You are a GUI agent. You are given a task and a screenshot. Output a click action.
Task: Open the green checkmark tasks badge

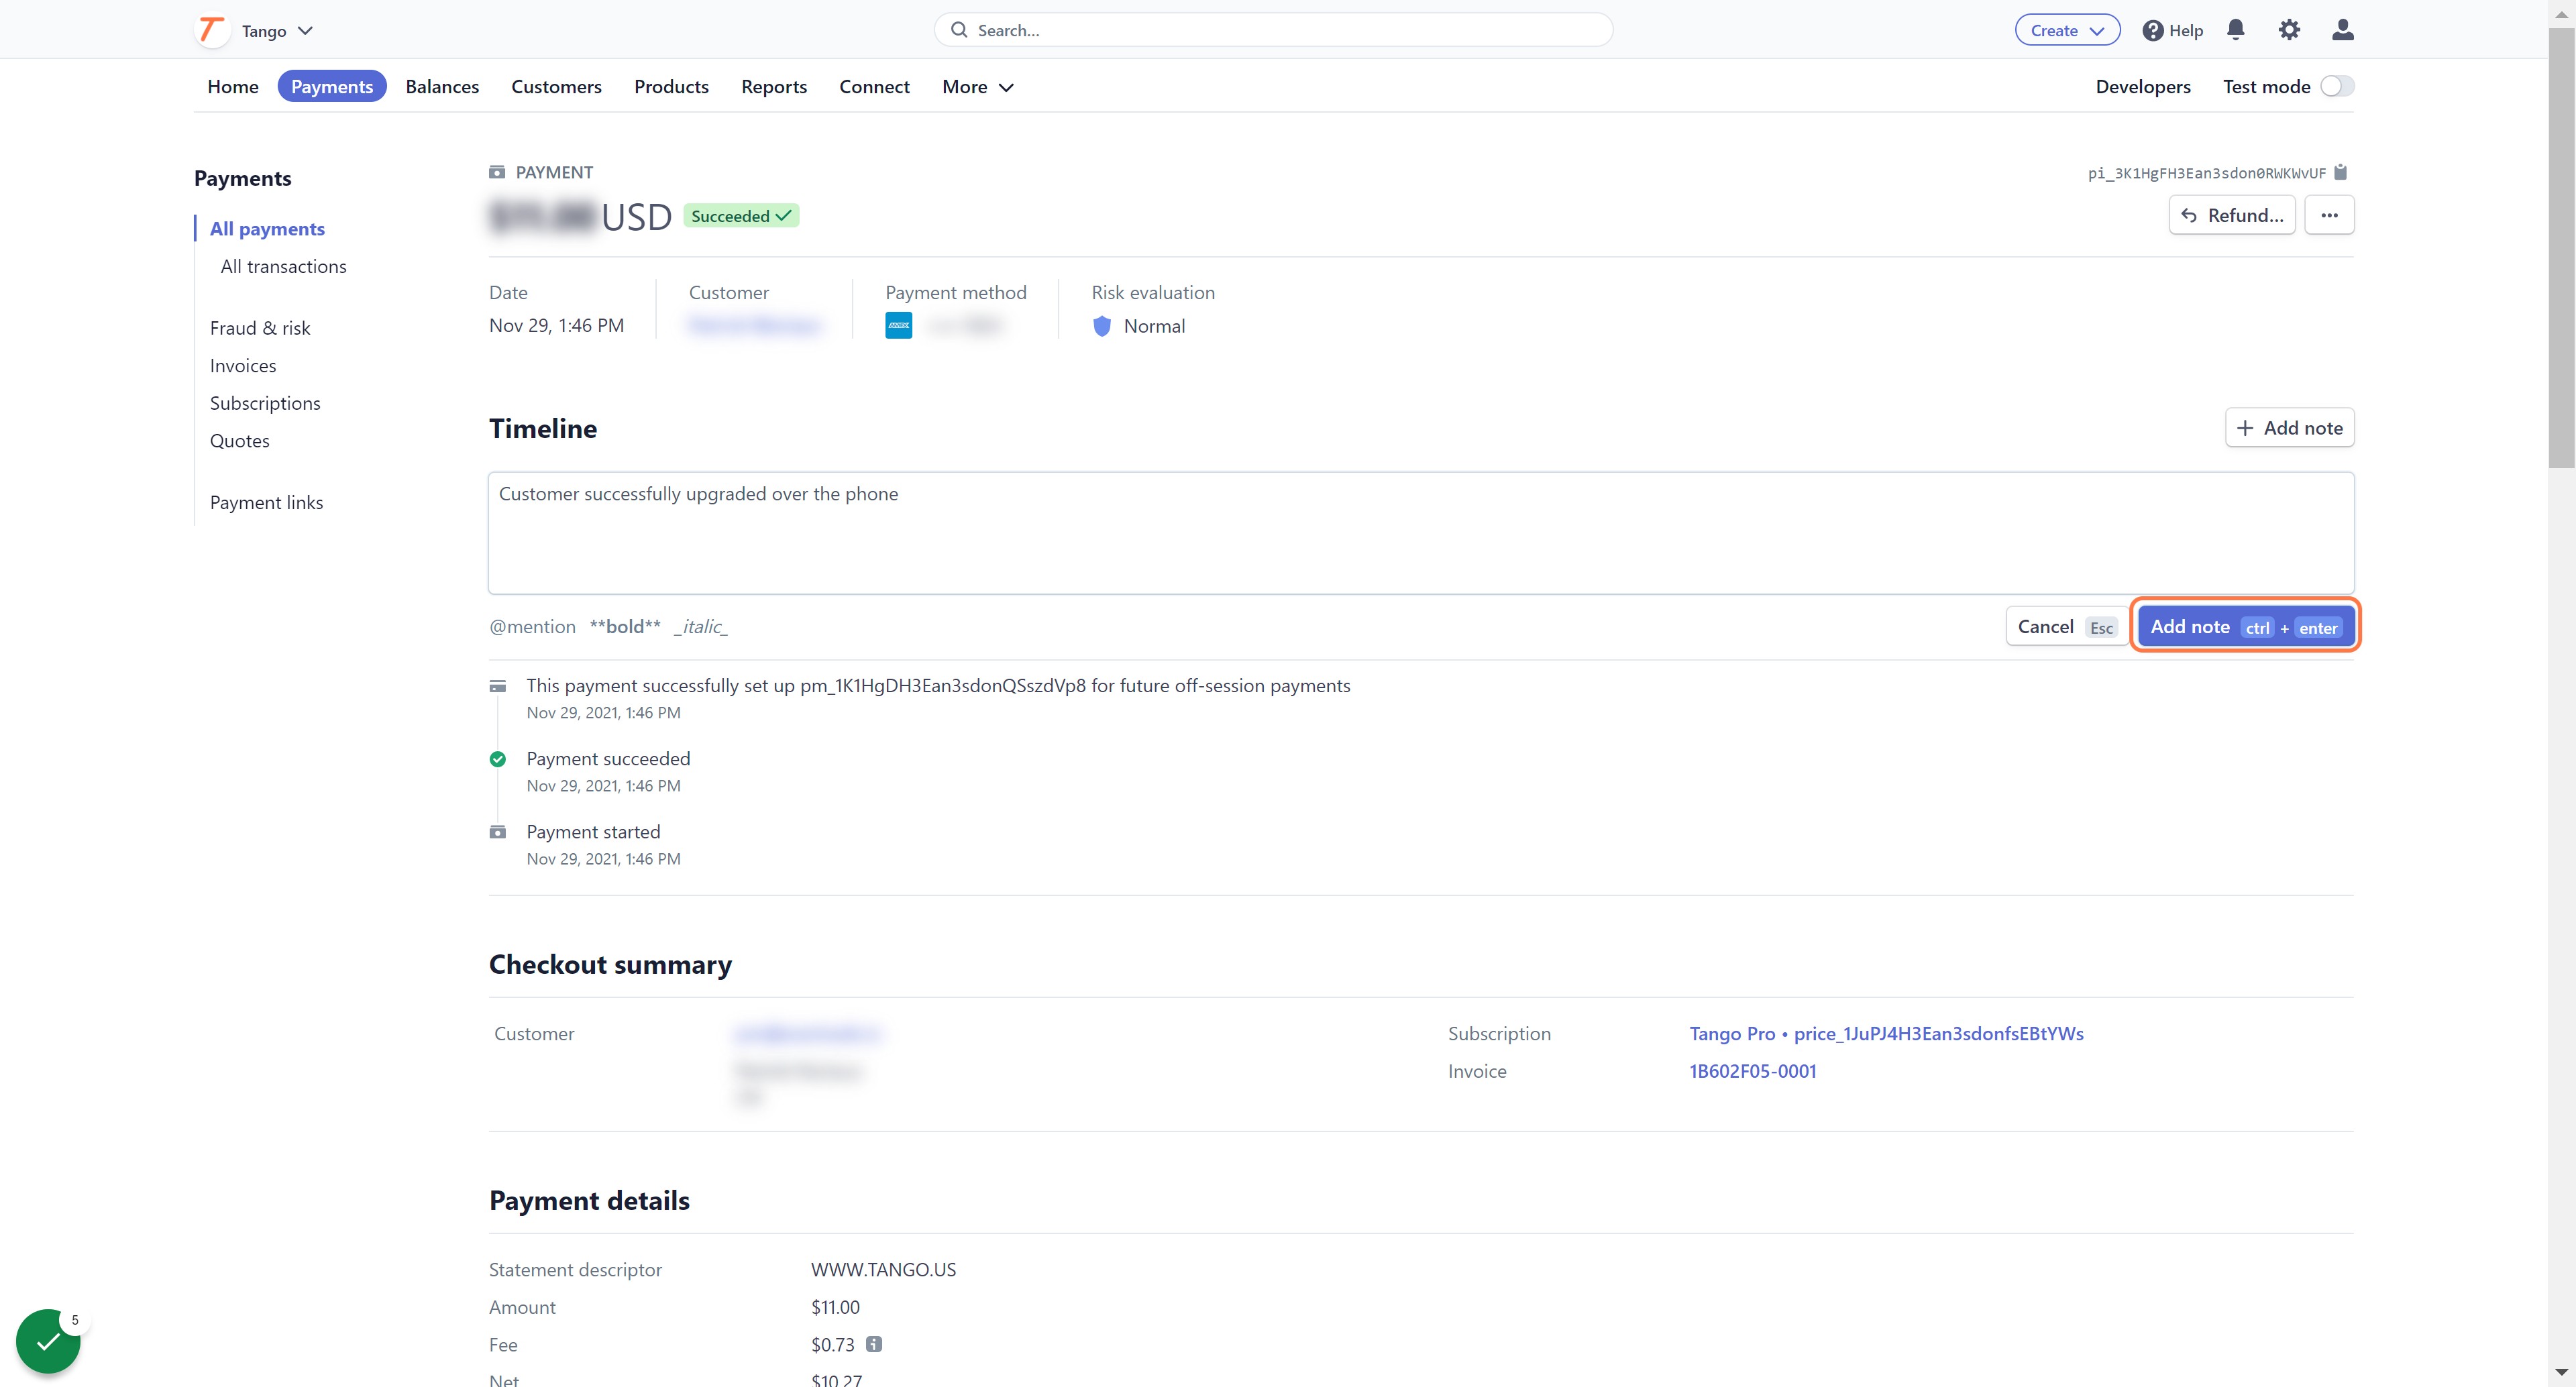point(49,1341)
